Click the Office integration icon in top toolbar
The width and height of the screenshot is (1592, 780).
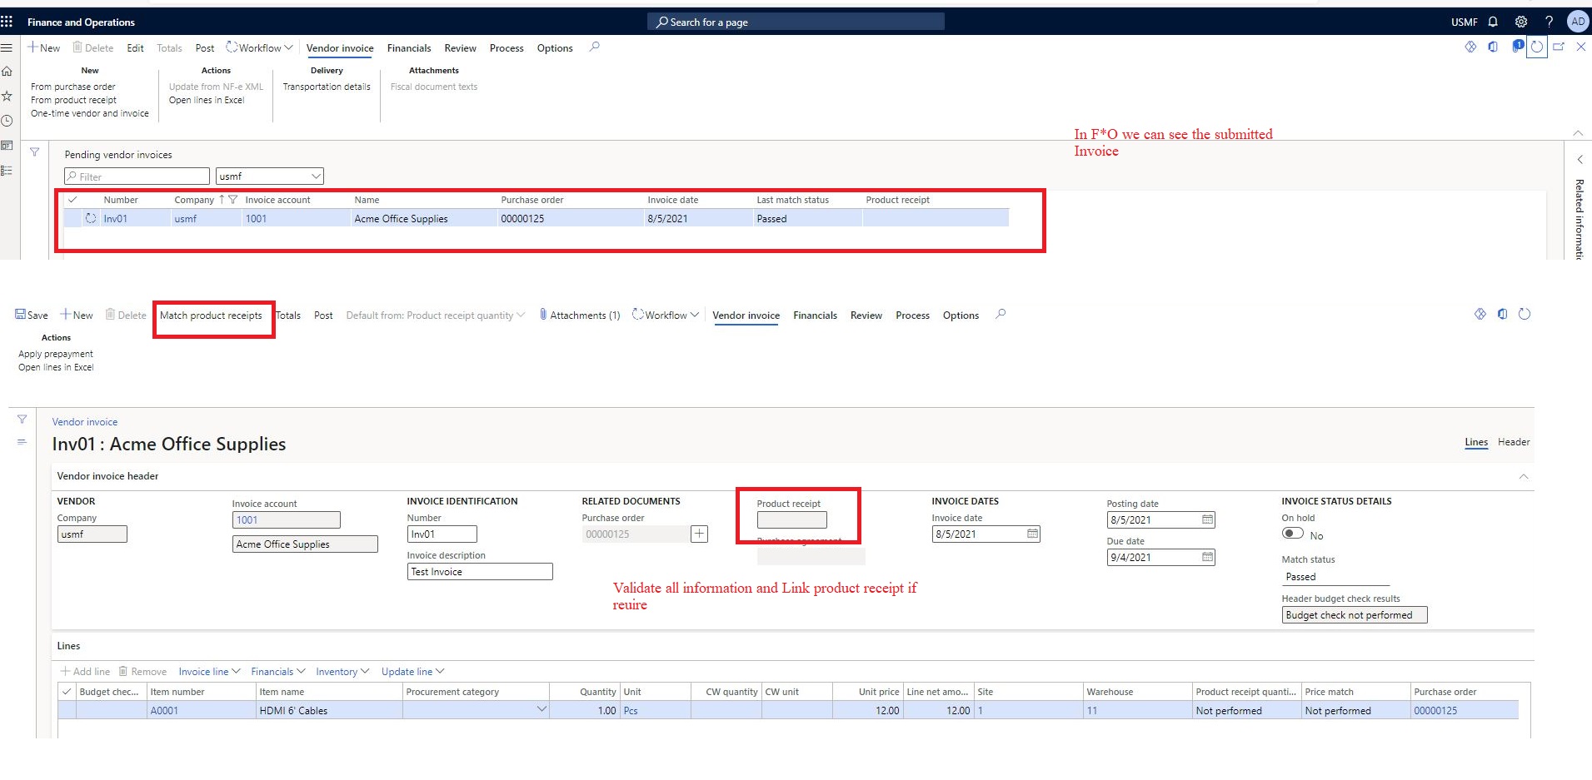(x=1493, y=47)
